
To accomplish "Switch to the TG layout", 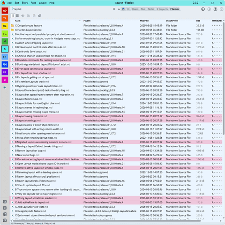I will 5,34.
